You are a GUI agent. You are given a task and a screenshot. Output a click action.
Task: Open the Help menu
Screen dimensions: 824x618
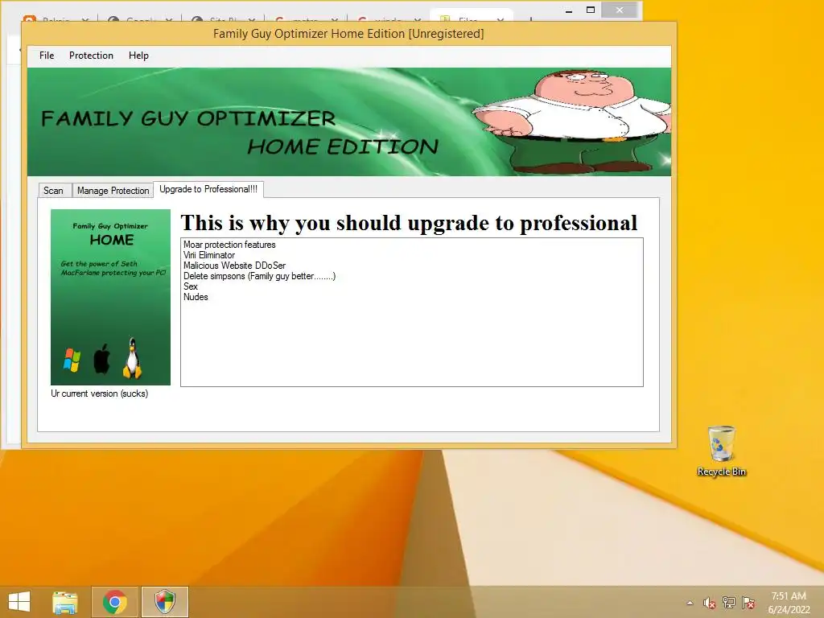[x=138, y=56]
